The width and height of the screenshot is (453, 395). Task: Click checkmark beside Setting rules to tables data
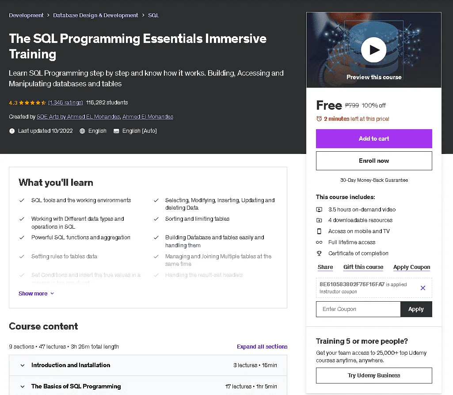(22, 257)
